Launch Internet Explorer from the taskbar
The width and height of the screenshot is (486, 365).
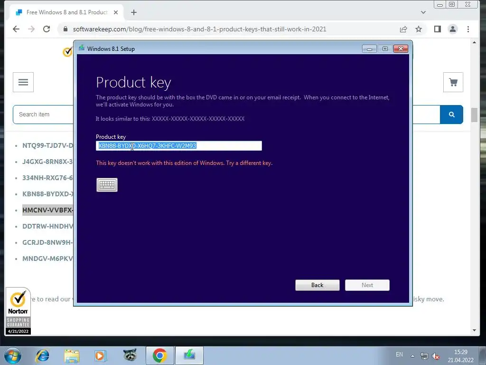[x=42, y=355]
